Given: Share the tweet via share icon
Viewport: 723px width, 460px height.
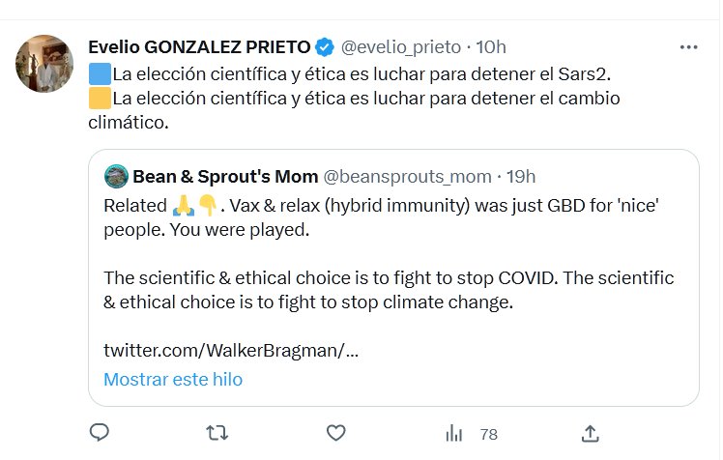Looking at the screenshot, I should [x=591, y=433].
